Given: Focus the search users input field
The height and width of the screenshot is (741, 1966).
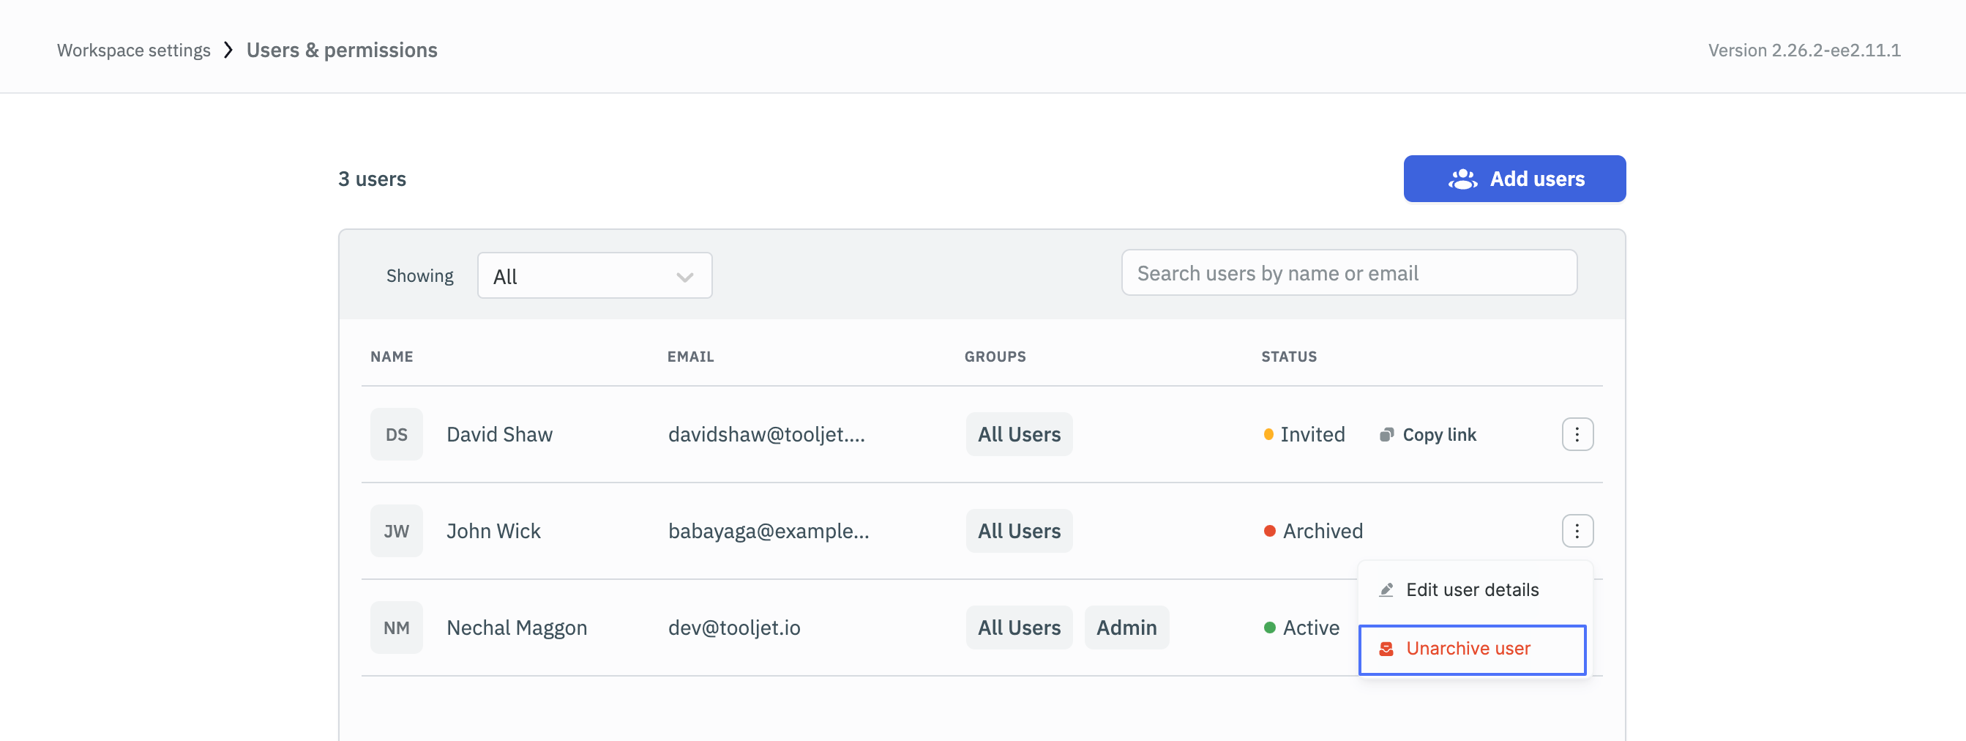Looking at the screenshot, I should click(1348, 273).
